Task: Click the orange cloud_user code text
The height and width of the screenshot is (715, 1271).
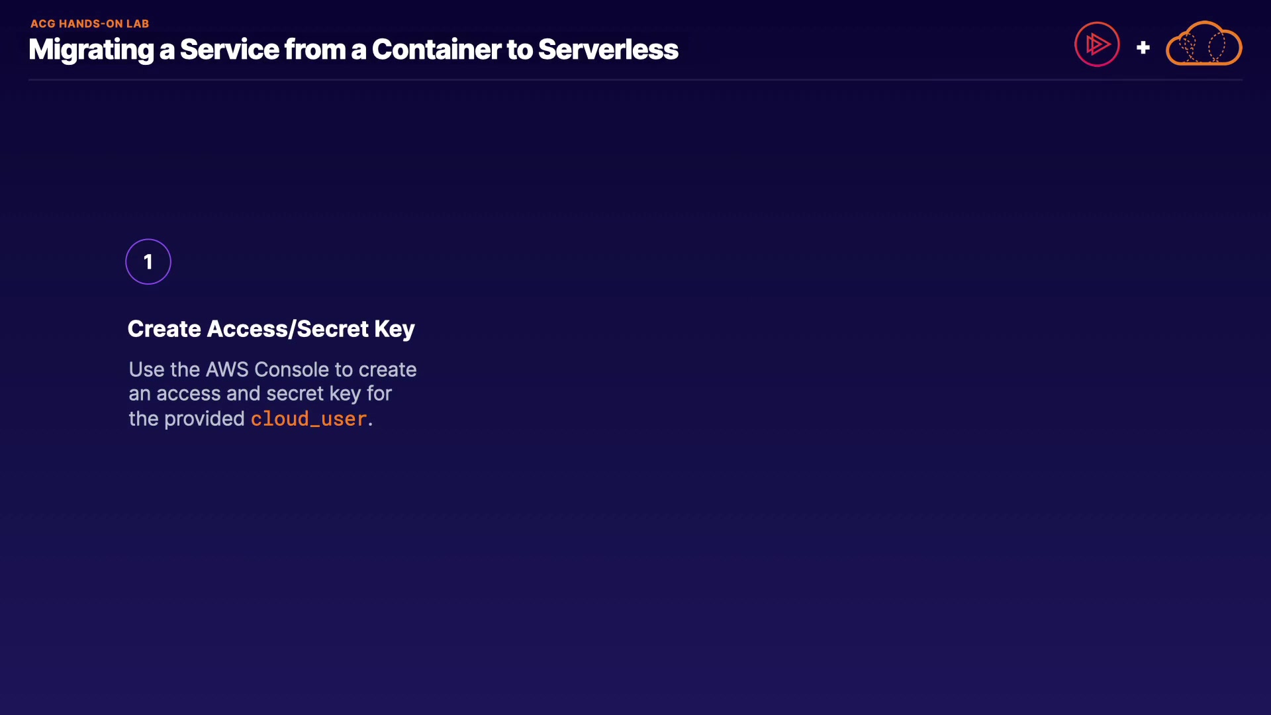Action: pyautogui.click(x=308, y=419)
